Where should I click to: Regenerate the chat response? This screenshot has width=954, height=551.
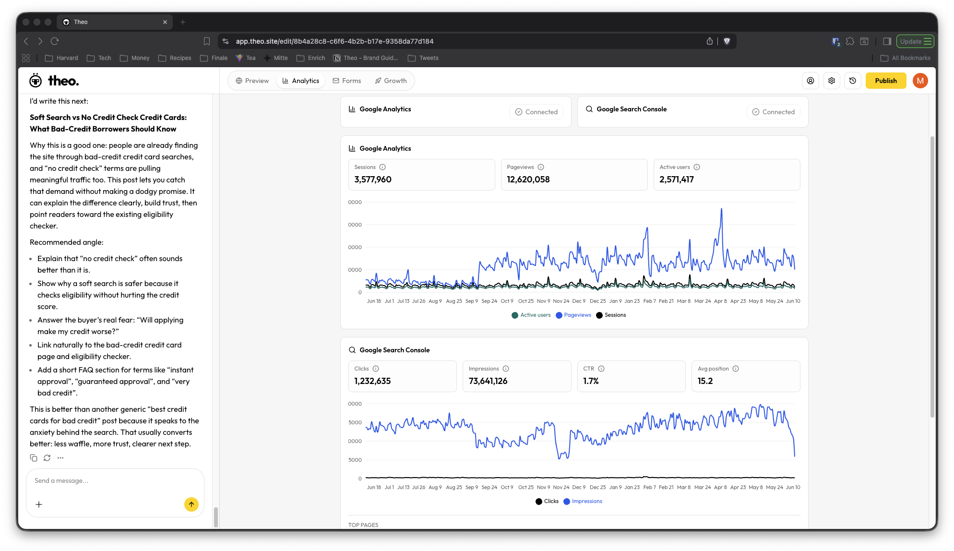click(x=47, y=458)
